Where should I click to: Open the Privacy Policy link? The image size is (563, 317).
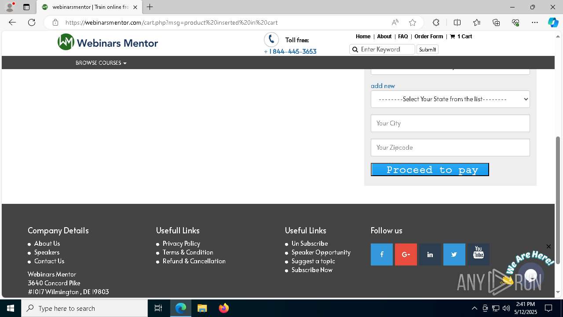181,243
